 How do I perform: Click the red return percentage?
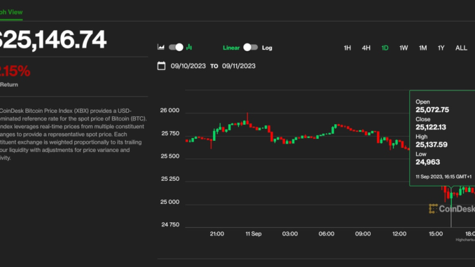(15, 71)
